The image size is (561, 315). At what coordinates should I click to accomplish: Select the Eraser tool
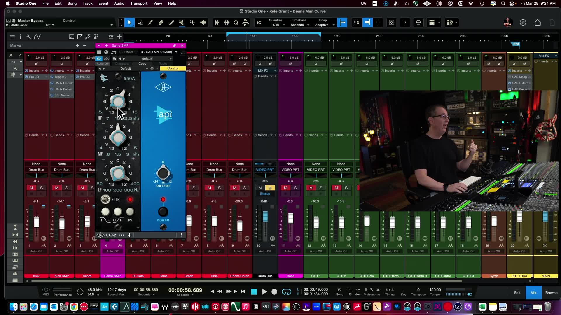tap(161, 22)
